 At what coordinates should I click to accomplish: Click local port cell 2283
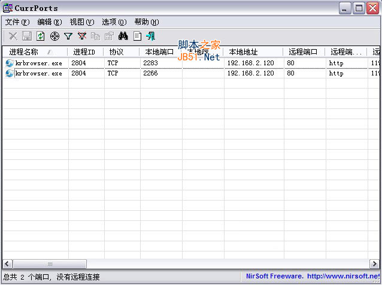(150, 63)
